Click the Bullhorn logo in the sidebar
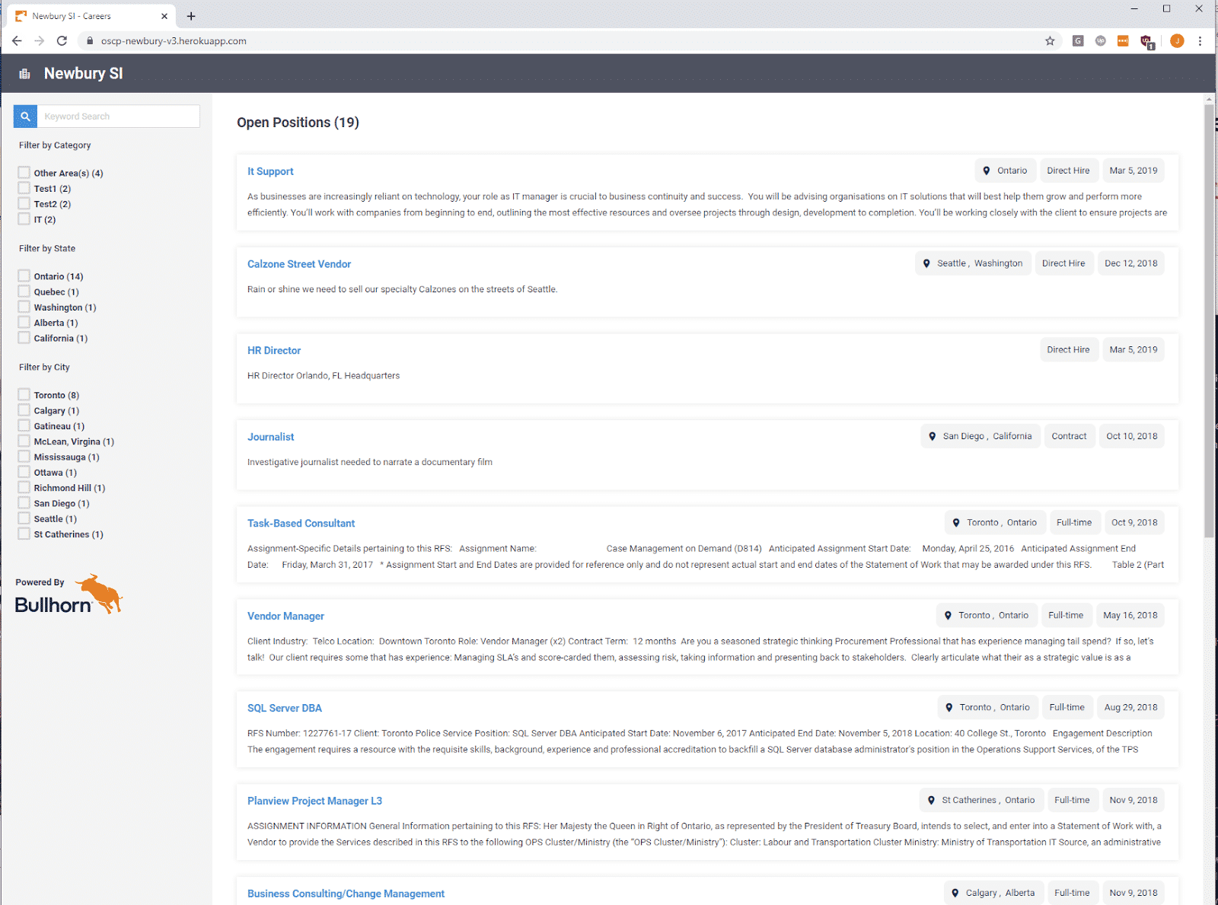 tap(69, 595)
